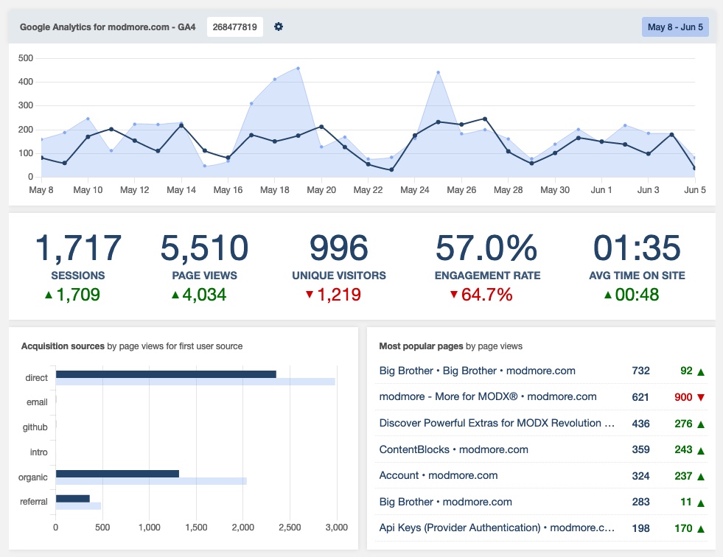The height and width of the screenshot is (557, 723).
Task: Click the green up arrow beside 237
Action: pyautogui.click(x=702, y=477)
